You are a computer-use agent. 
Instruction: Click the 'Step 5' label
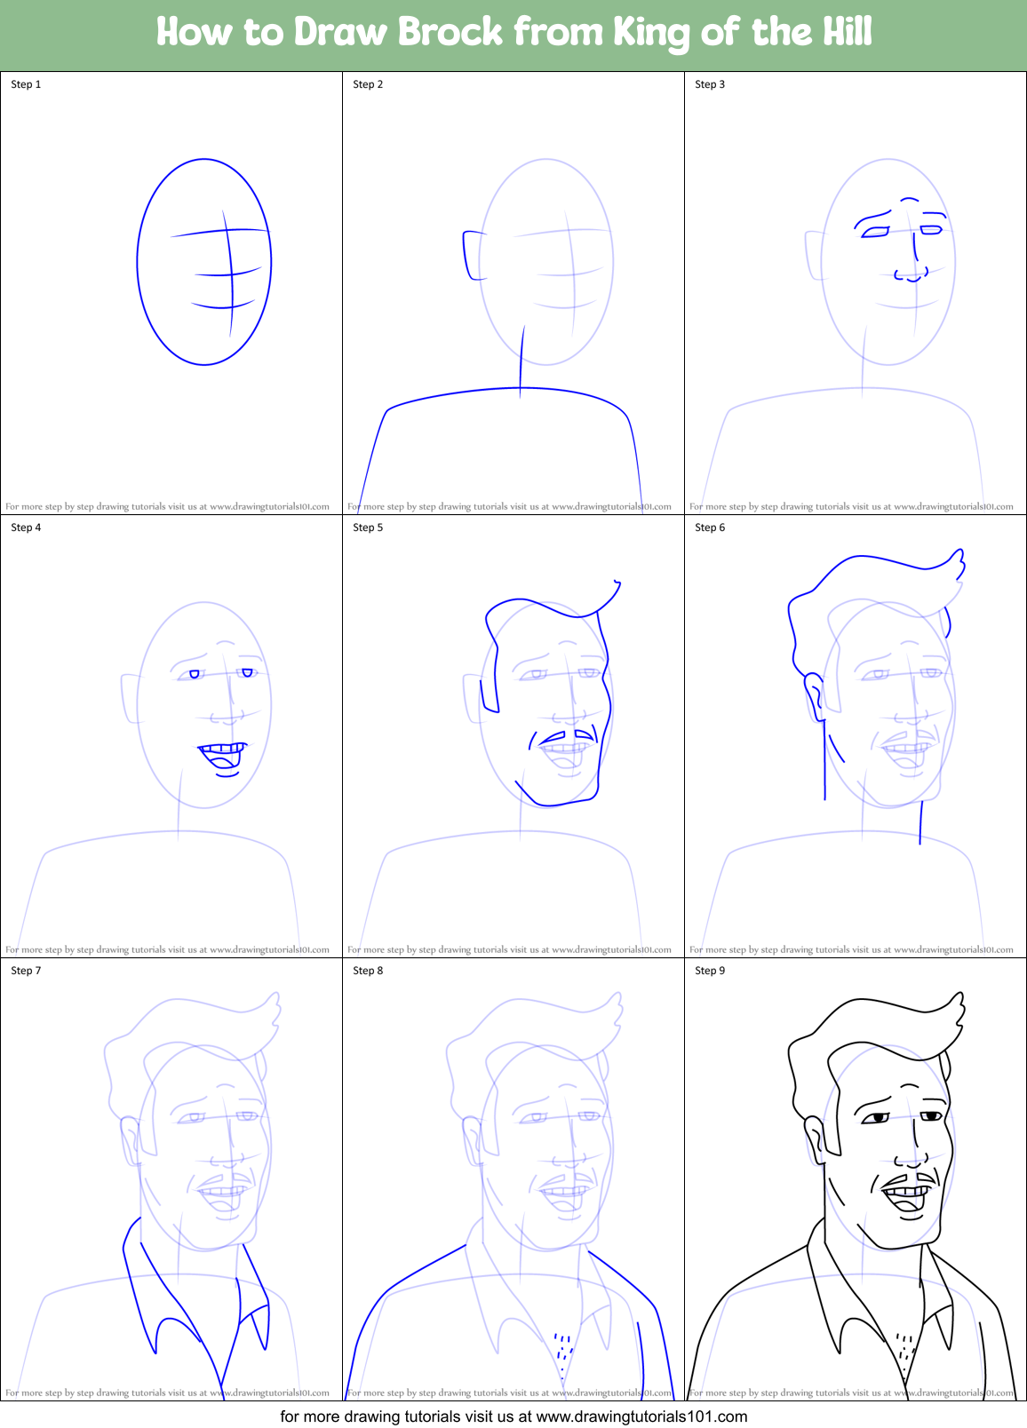click(368, 528)
